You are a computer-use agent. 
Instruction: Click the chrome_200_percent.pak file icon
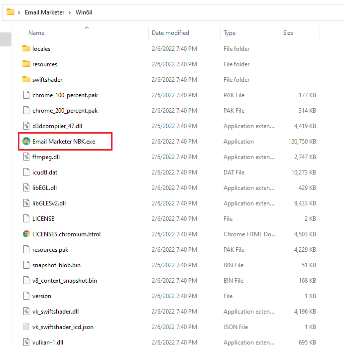(26, 110)
